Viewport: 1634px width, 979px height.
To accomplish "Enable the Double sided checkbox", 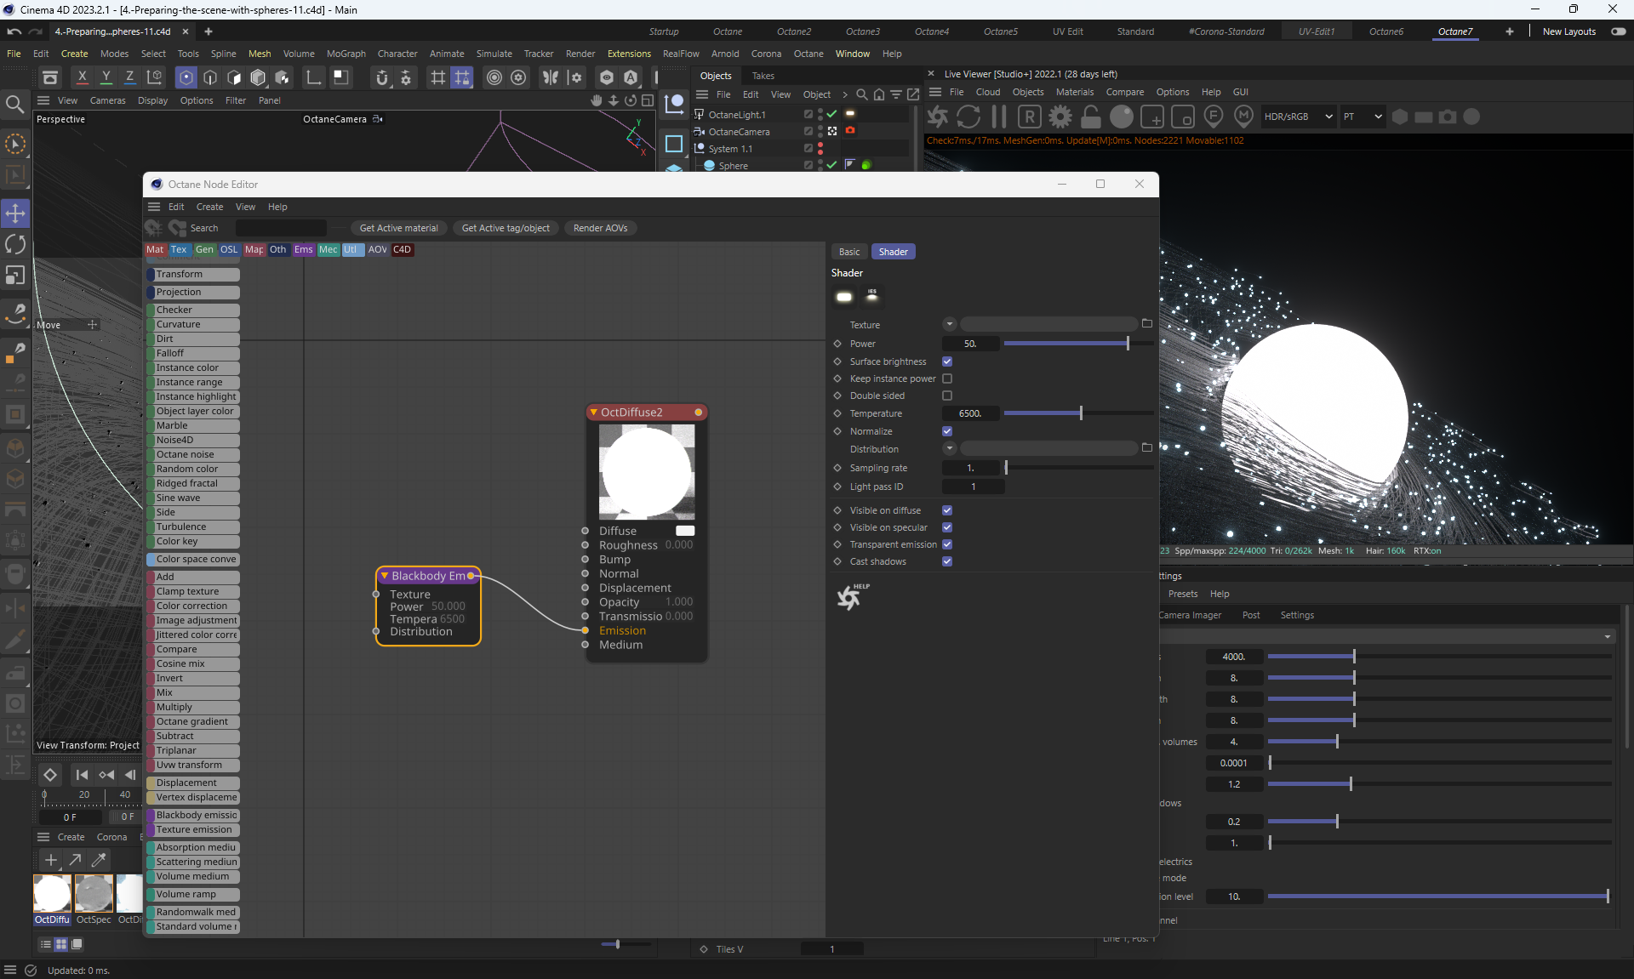I will pos(947,396).
